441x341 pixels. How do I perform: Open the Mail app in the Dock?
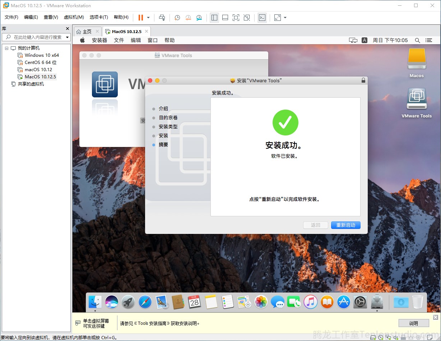coord(162,302)
